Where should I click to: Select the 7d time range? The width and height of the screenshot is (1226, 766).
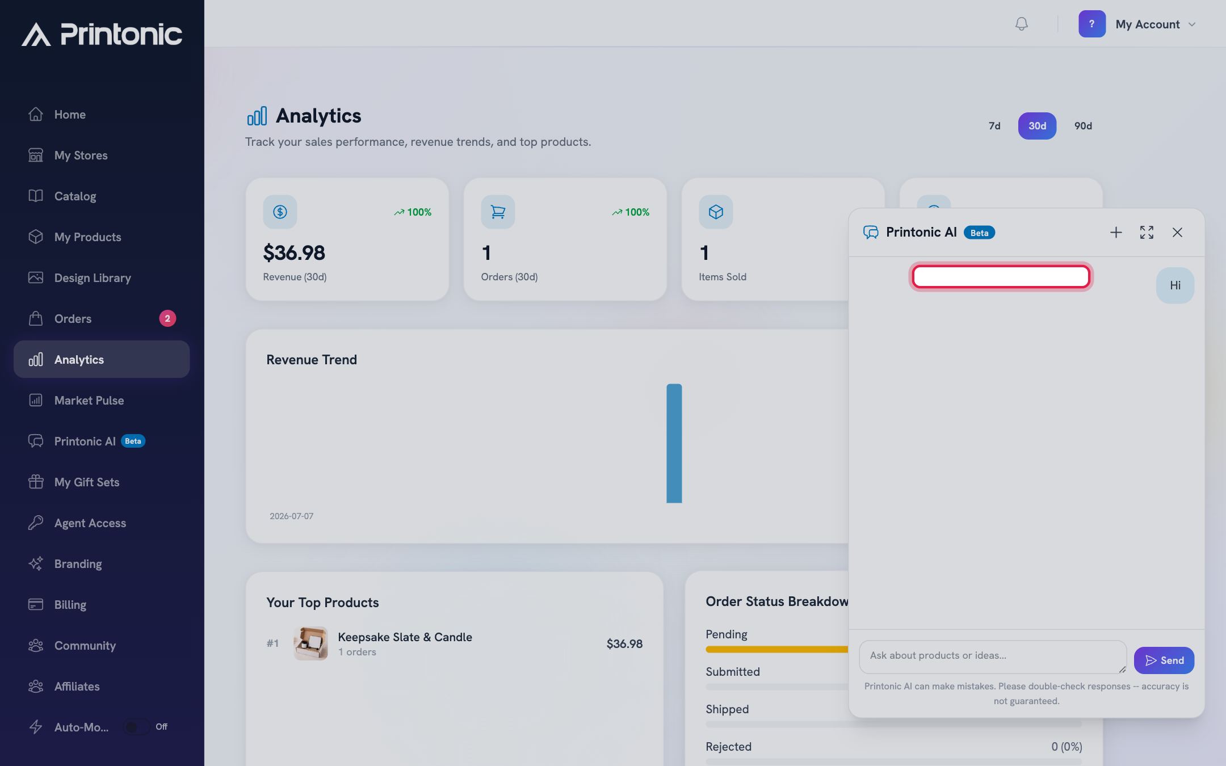pos(994,126)
